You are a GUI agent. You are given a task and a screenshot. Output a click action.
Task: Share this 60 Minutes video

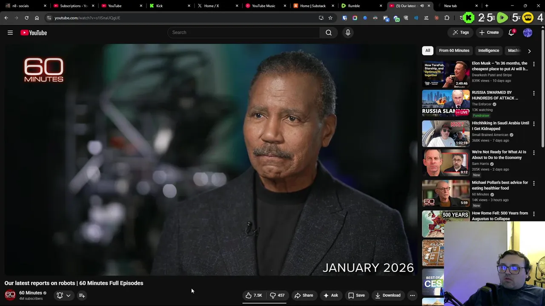[x=304, y=295]
